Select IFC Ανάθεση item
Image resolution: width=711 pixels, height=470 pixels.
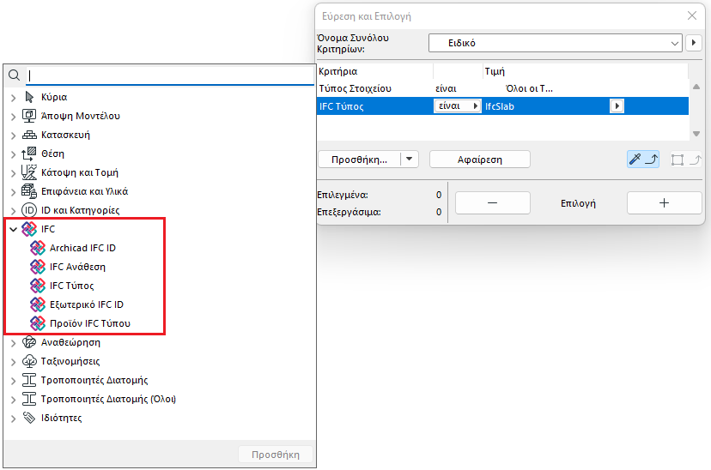[77, 267]
